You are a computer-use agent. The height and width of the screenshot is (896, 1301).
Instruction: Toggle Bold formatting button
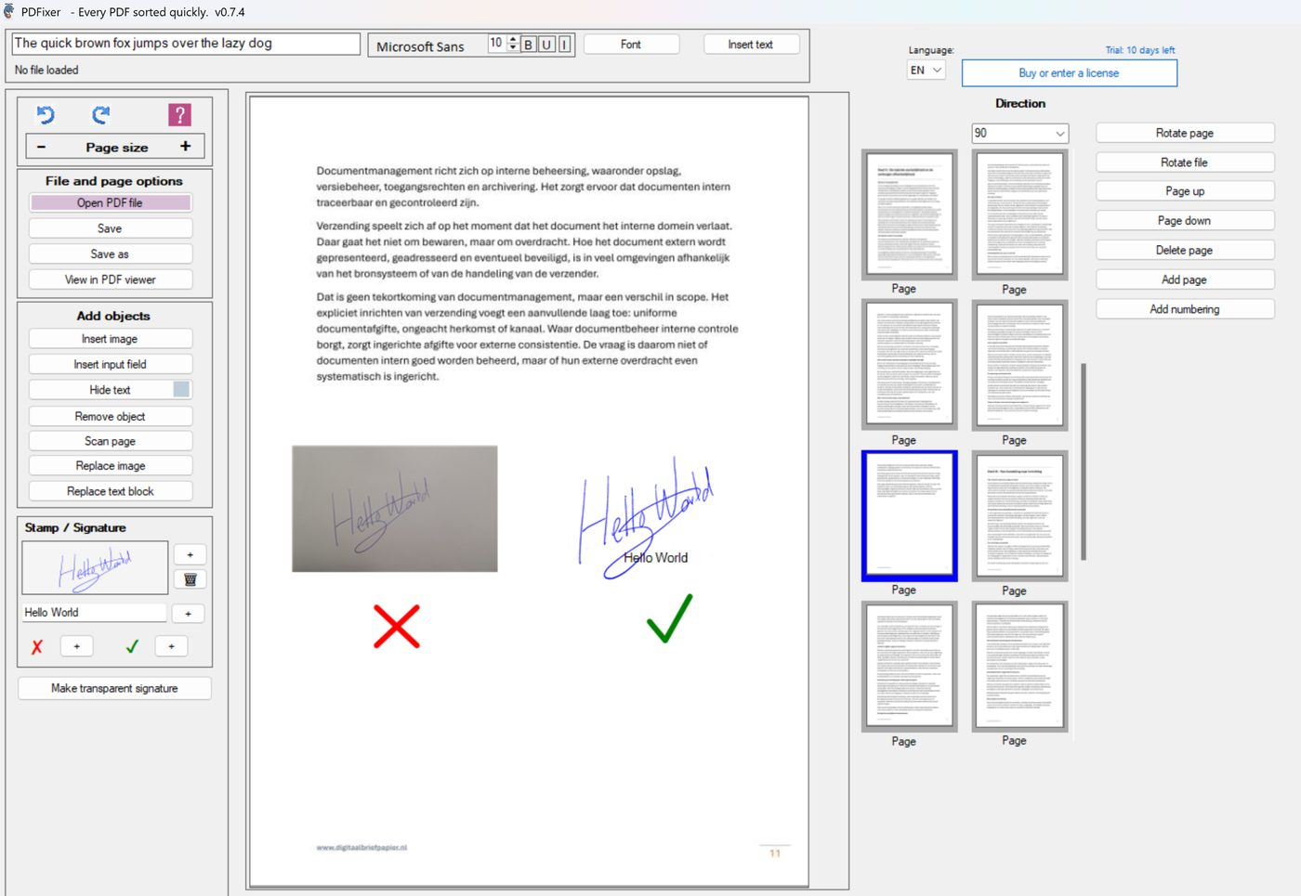[x=528, y=45]
